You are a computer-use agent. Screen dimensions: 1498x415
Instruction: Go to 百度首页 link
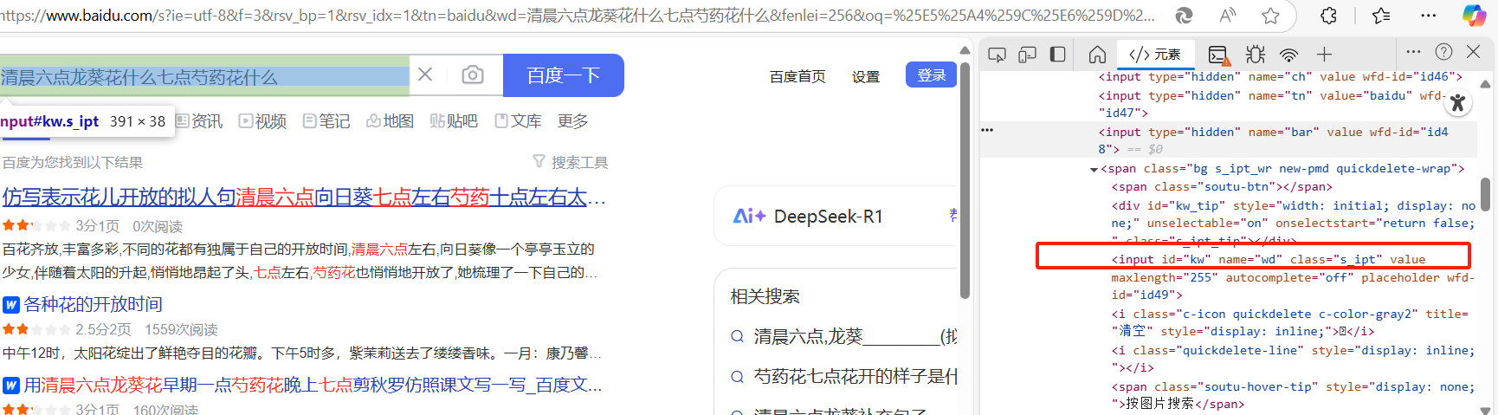coord(797,76)
